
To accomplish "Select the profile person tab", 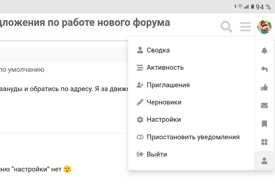I will (x=264, y=161).
